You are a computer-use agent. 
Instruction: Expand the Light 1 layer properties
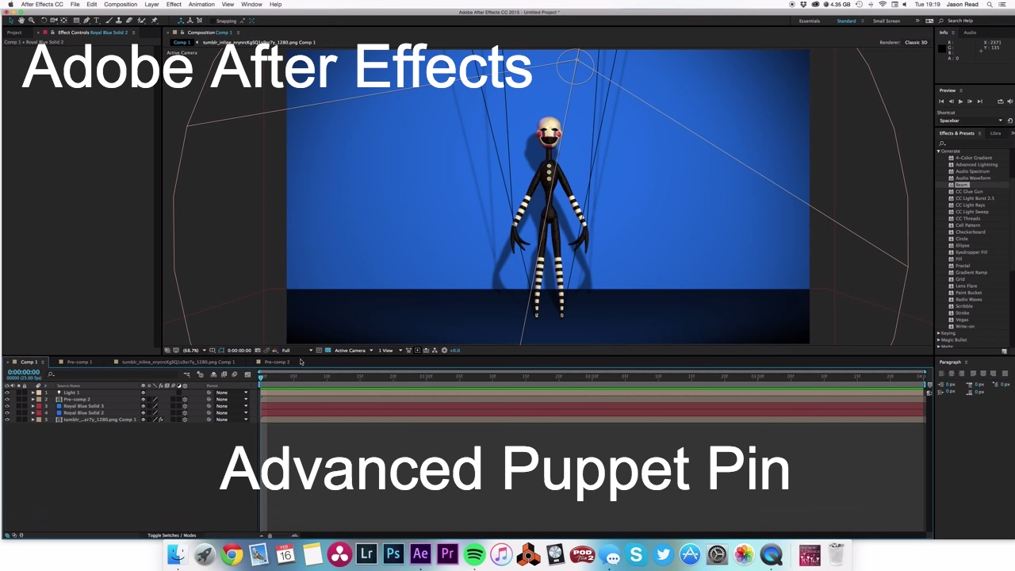tap(33, 393)
